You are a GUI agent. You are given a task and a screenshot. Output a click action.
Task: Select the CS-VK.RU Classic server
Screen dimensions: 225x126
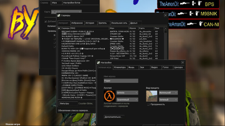coord(77,68)
